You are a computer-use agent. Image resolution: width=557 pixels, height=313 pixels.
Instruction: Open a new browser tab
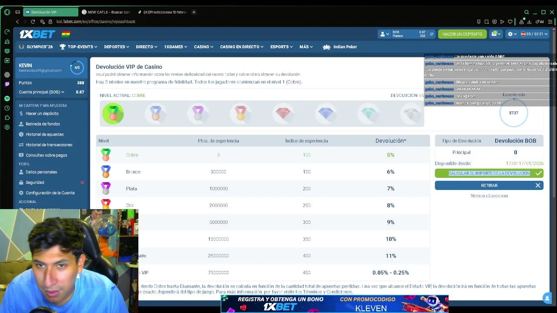tap(194, 12)
